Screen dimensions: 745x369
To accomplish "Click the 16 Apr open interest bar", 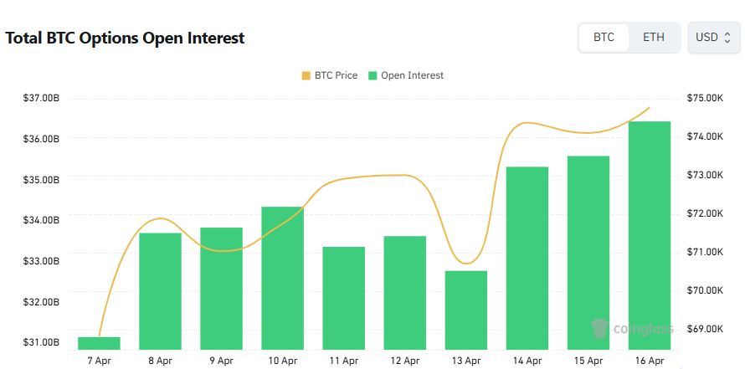I will click(x=650, y=234).
